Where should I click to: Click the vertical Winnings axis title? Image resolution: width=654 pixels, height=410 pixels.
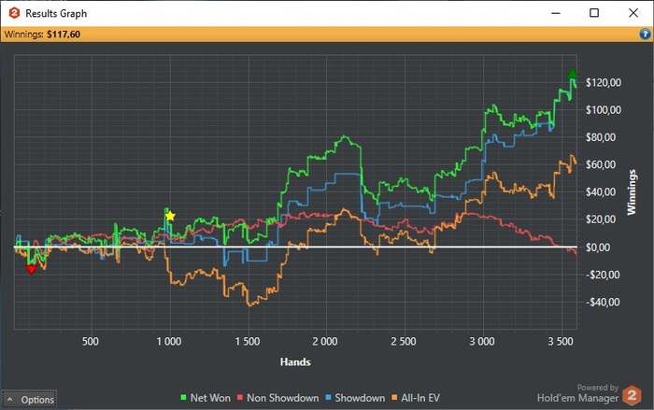(x=632, y=191)
